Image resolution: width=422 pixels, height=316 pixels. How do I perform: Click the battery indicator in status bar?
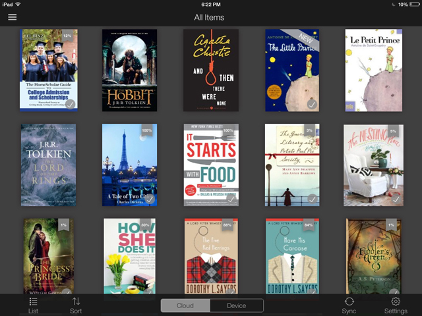tap(415, 5)
